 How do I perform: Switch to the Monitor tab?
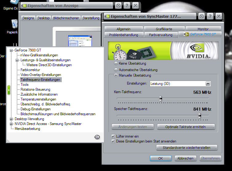click(x=203, y=29)
